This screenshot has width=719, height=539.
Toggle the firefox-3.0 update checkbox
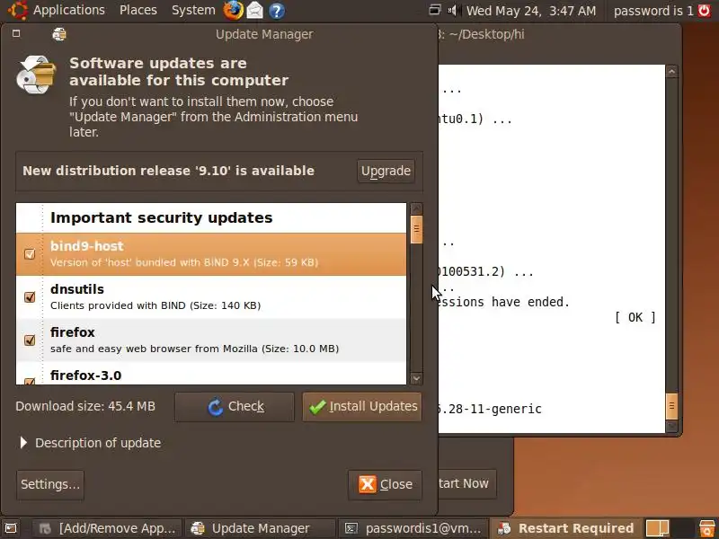30,381
